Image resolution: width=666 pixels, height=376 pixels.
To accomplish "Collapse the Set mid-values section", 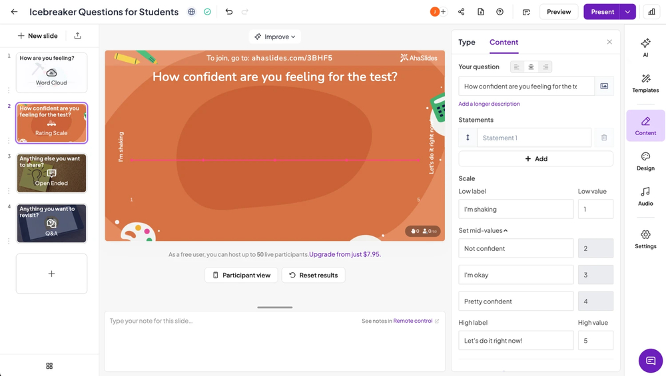I will pos(484,230).
